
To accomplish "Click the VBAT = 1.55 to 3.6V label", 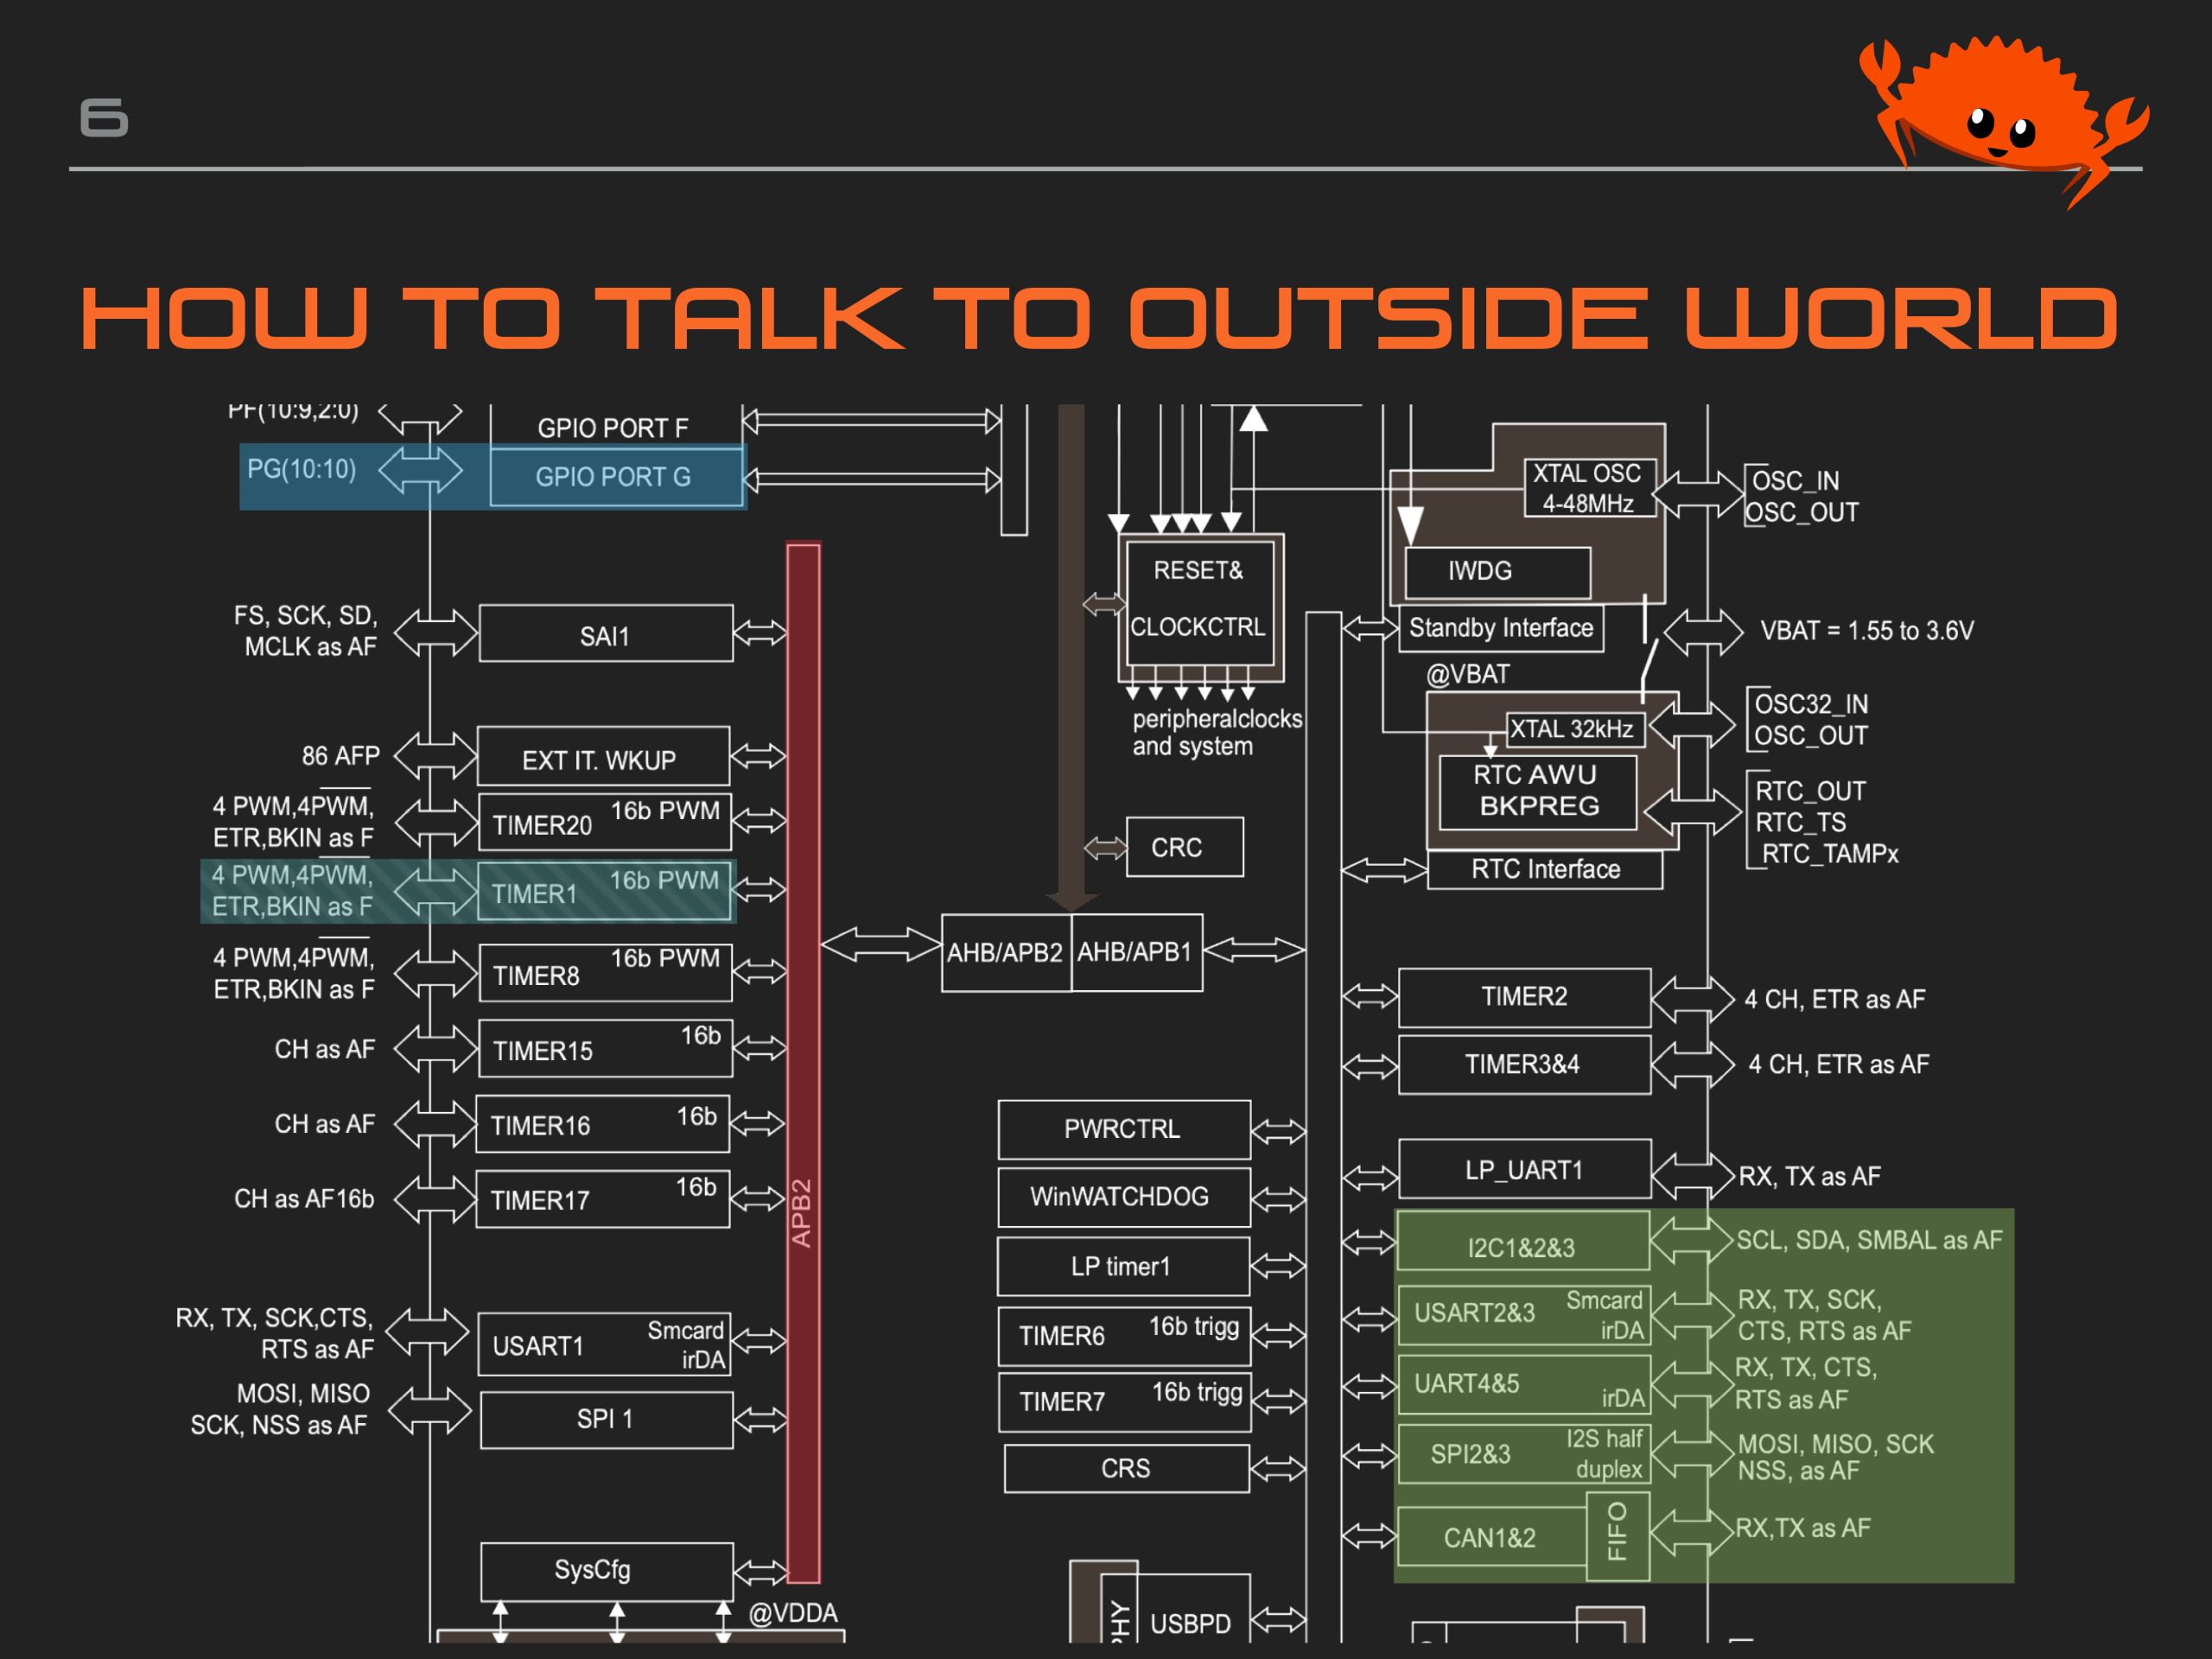I will point(1867,631).
